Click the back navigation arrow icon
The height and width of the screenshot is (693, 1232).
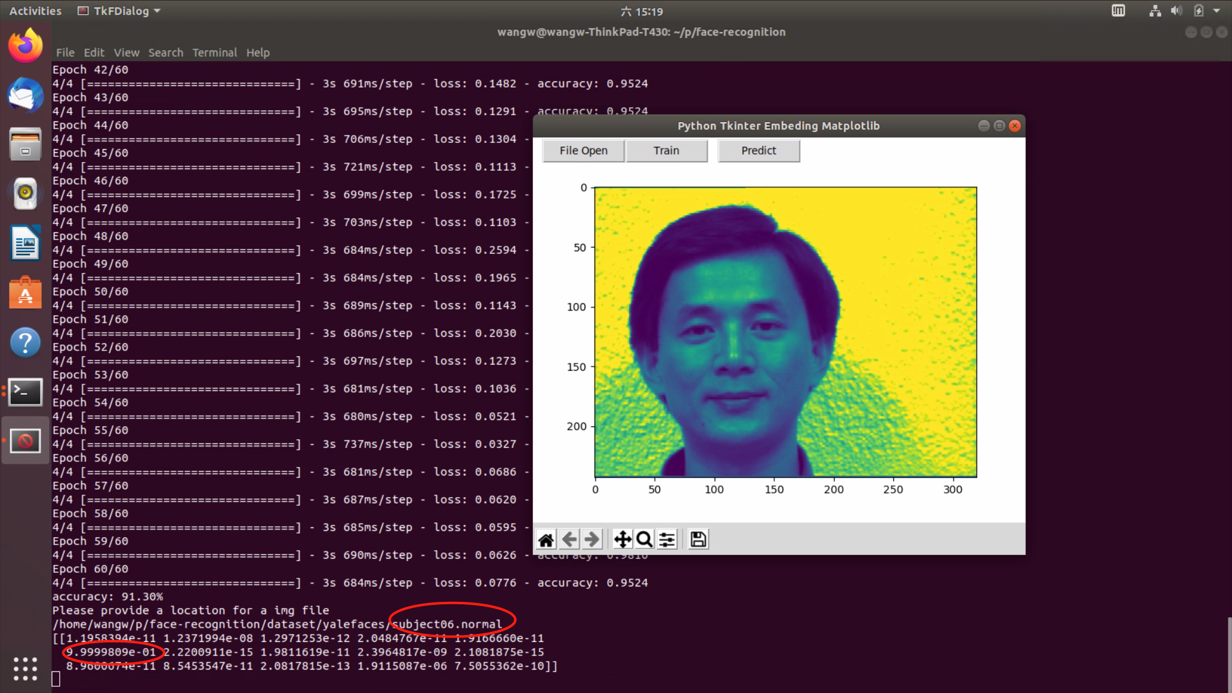(568, 539)
